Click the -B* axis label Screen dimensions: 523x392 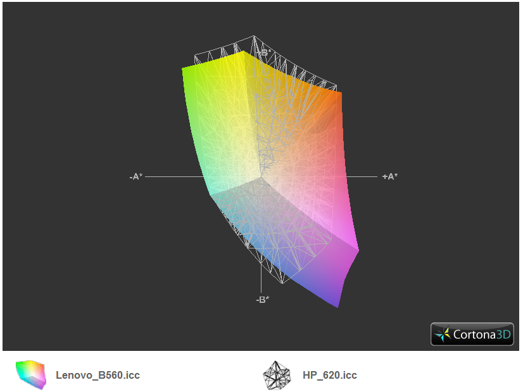(x=263, y=300)
